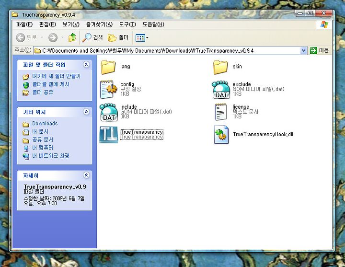This screenshot has height=267, width=345.
Task: Open the lang folder icon
Action: coord(108,67)
